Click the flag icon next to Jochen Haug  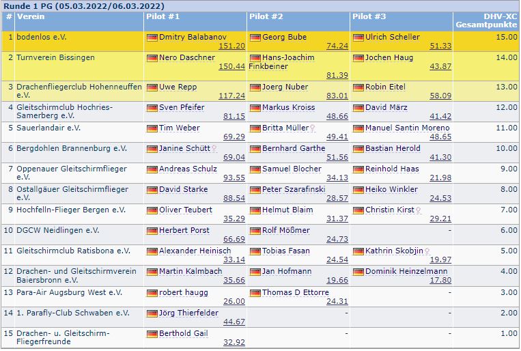[358, 58]
